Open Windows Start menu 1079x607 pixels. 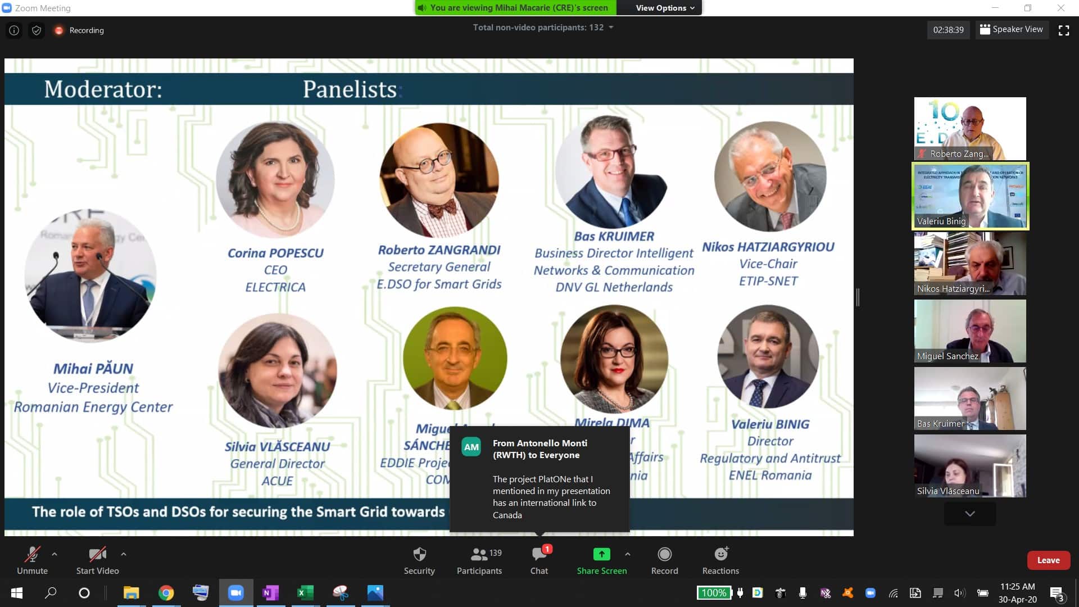click(17, 593)
